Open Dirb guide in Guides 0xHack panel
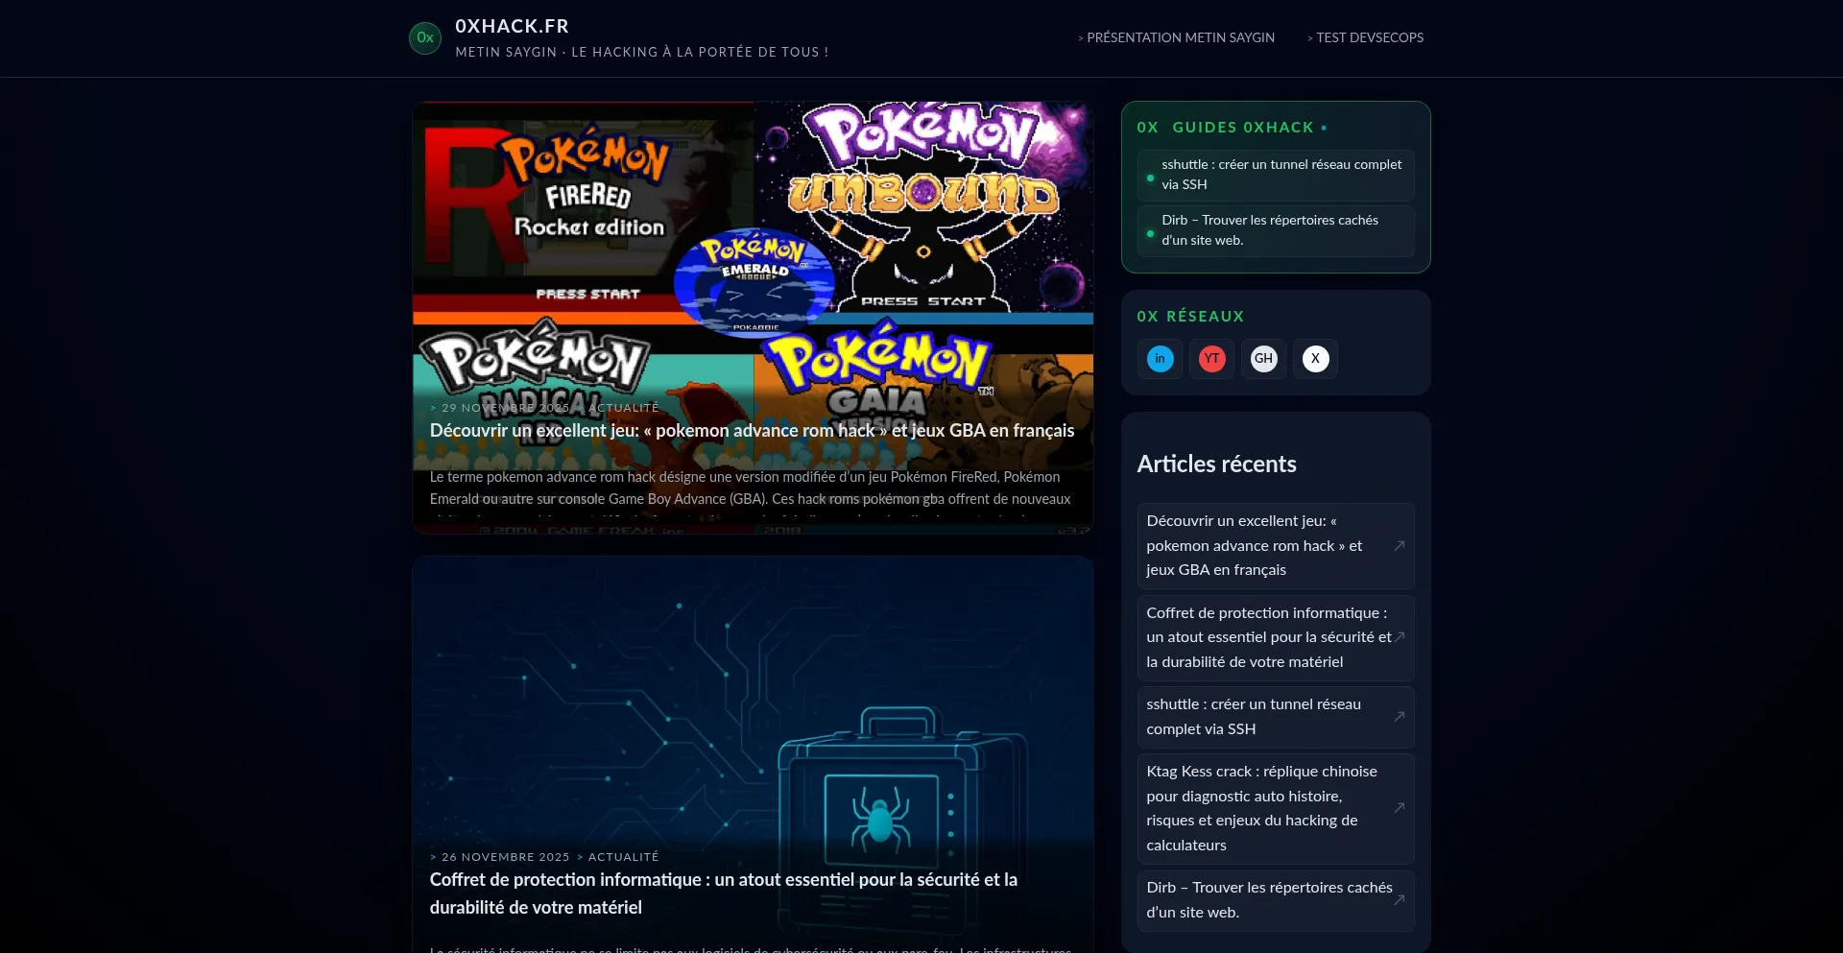The width and height of the screenshot is (1843, 953). click(1269, 230)
